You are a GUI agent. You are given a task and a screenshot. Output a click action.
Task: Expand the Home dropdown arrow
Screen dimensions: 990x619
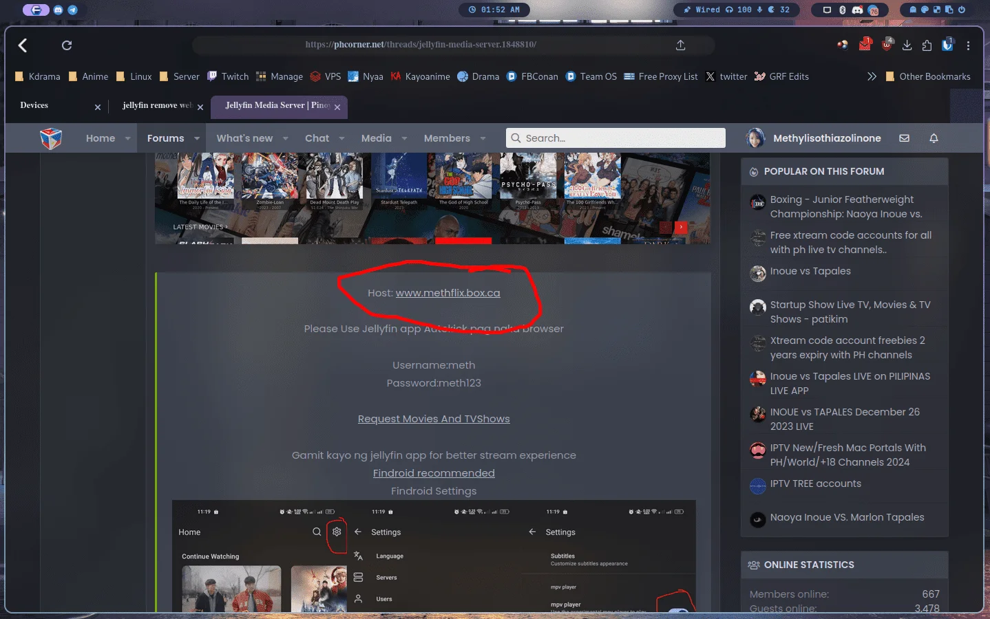[x=128, y=138]
